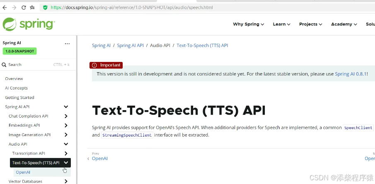Click the Prev left-chevron icon before OpenAI
Image resolution: width=375 pixels, height=184 pixels.
point(88,159)
